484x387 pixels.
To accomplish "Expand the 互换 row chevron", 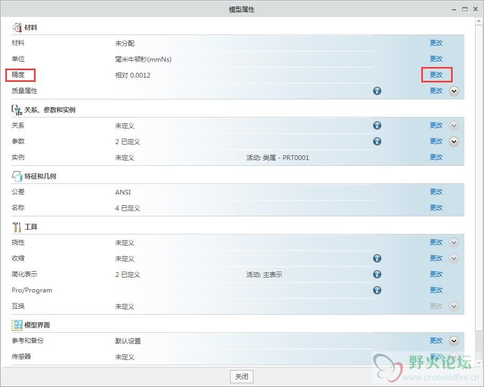I will click(454, 306).
